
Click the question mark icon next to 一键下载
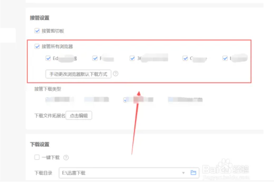point(66,157)
